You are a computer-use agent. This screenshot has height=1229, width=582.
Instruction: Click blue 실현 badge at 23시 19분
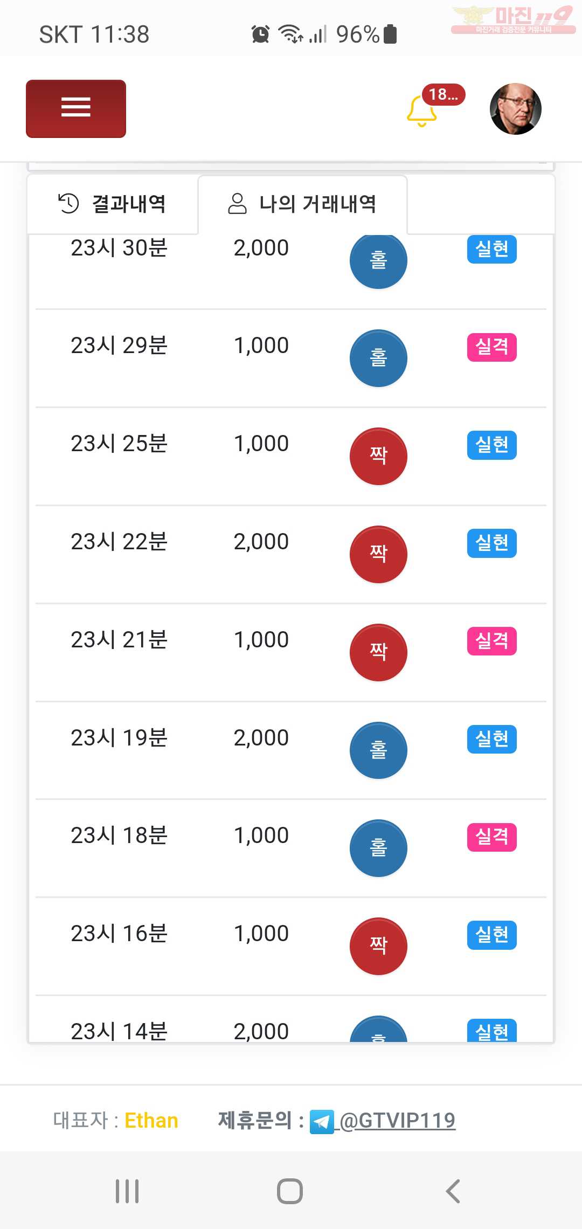tap(492, 739)
